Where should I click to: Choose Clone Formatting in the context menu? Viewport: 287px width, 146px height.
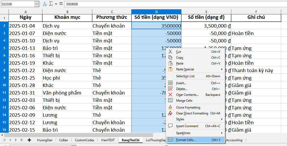195,108
